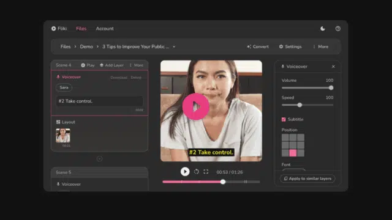
Task: Open the top bar More menu
Action: tap(321, 46)
